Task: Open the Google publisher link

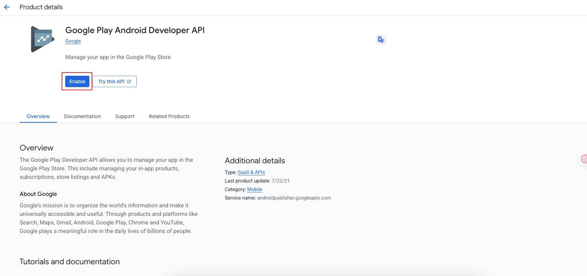Action: (x=73, y=41)
